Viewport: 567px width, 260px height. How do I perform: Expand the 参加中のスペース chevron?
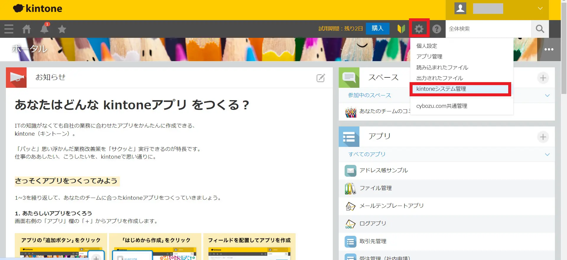click(x=547, y=95)
